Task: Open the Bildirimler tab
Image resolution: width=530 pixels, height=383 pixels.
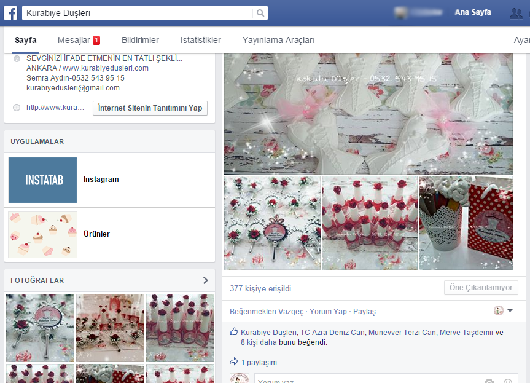Action: (x=140, y=40)
